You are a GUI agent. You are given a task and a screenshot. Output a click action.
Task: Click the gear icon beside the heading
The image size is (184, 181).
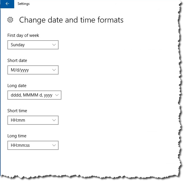point(10,20)
